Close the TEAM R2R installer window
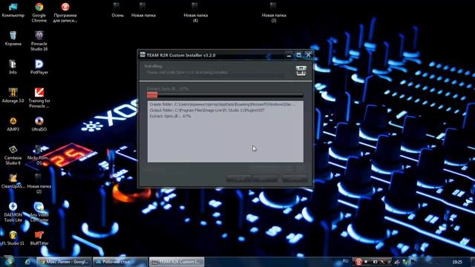Image resolution: width=475 pixels, height=267 pixels. click(308, 55)
